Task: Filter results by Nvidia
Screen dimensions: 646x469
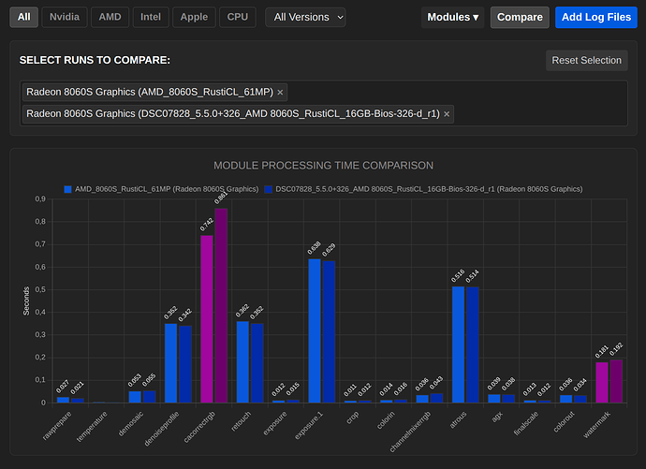Action: [65, 17]
